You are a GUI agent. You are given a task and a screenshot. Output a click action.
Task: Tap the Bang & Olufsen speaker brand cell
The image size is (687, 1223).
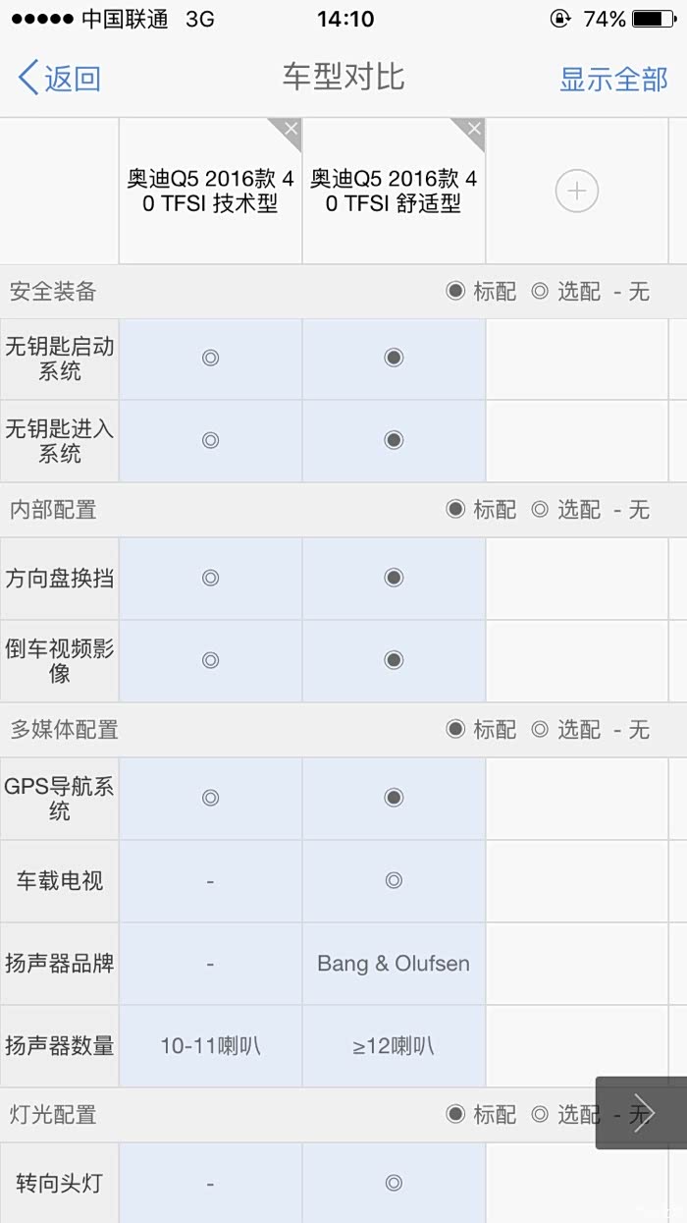(x=394, y=964)
